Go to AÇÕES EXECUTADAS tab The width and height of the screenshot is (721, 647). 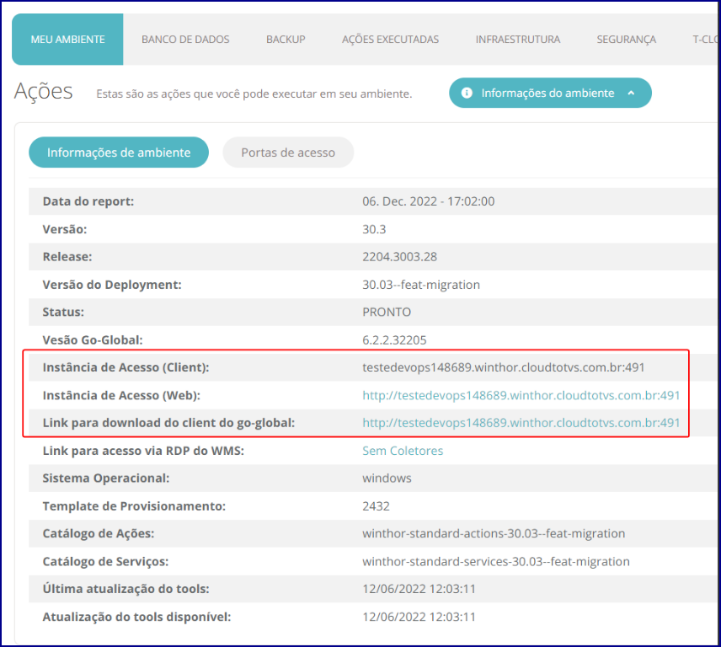[390, 40]
